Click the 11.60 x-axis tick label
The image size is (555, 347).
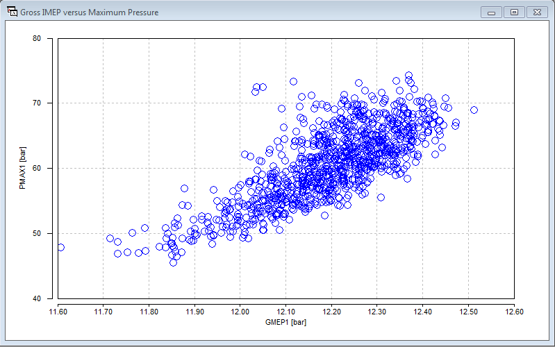click(x=58, y=310)
